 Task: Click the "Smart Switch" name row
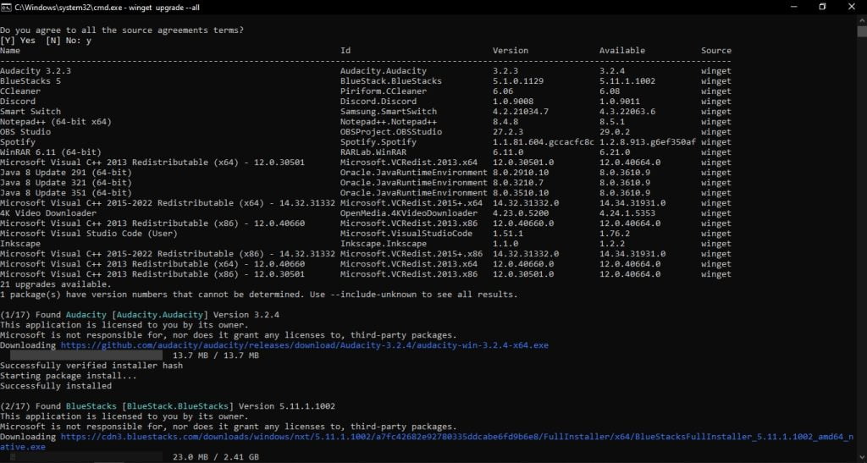point(30,111)
